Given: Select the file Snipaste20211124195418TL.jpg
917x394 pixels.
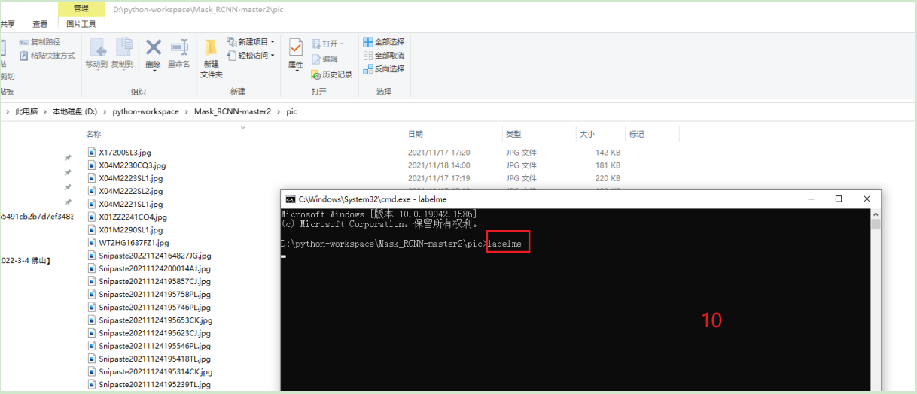Looking at the screenshot, I should tap(154, 359).
